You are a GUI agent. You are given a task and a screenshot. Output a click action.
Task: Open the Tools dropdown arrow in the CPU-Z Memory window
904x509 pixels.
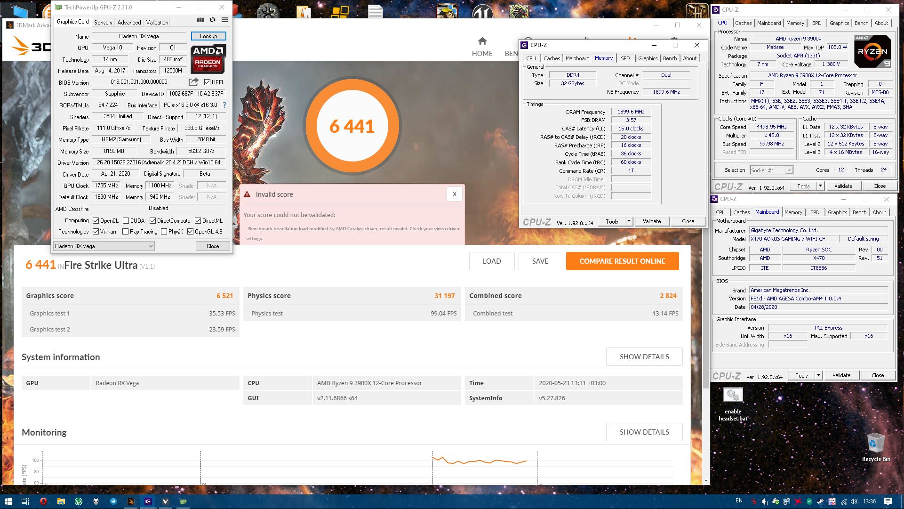pyautogui.click(x=628, y=221)
